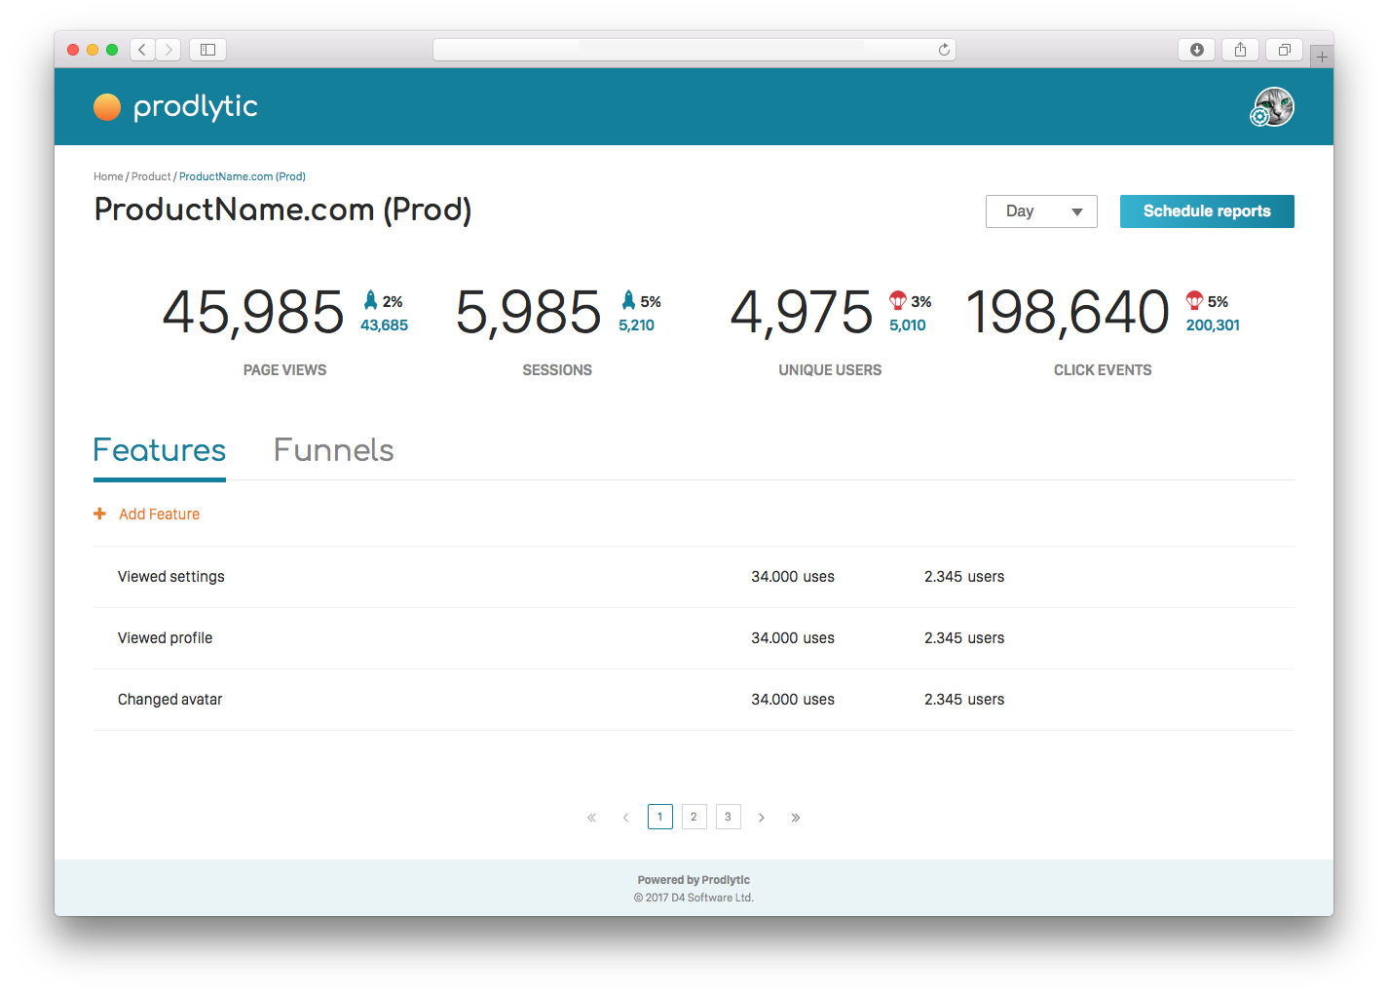Click the rocket icon beside sessions 5%
The height and width of the screenshot is (994, 1388).
click(x=628, y=300)
